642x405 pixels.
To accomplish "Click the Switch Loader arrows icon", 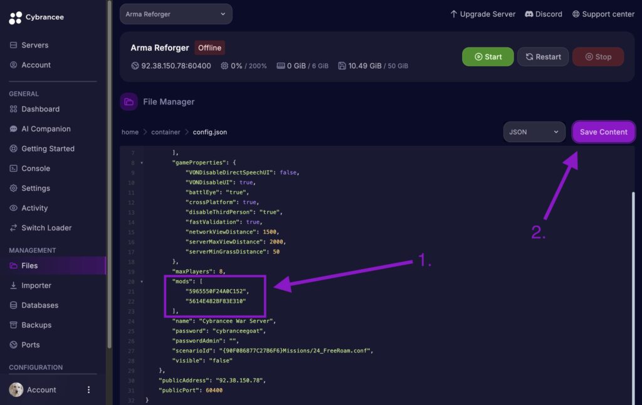I will (14, 228).
